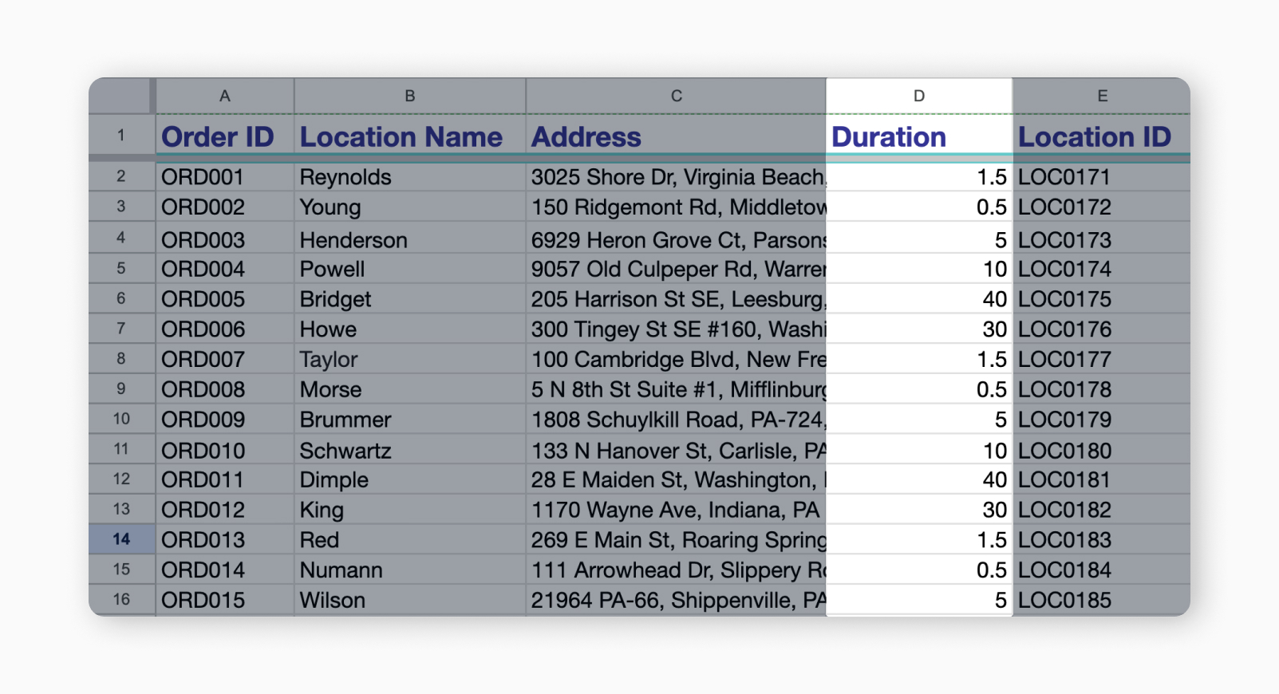Click row 1 number header
Screen dimensions: 1279x694
(121, 136)
